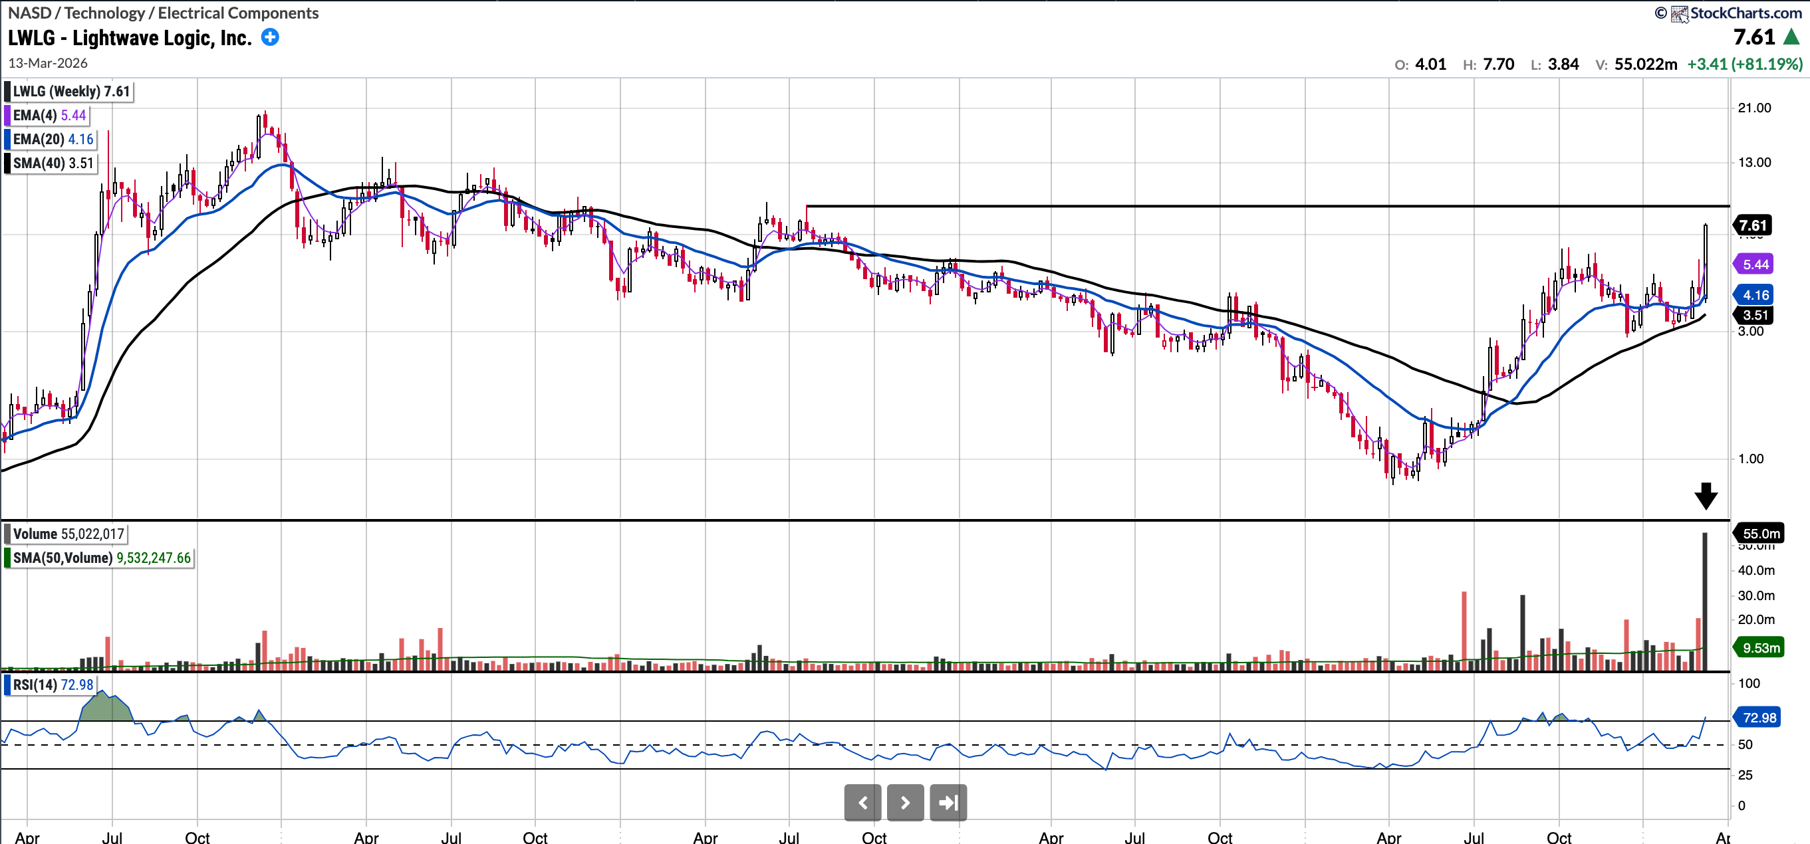
Task: Click the blue plus icon beside Lightwave Logic
Action: (270, 37)
